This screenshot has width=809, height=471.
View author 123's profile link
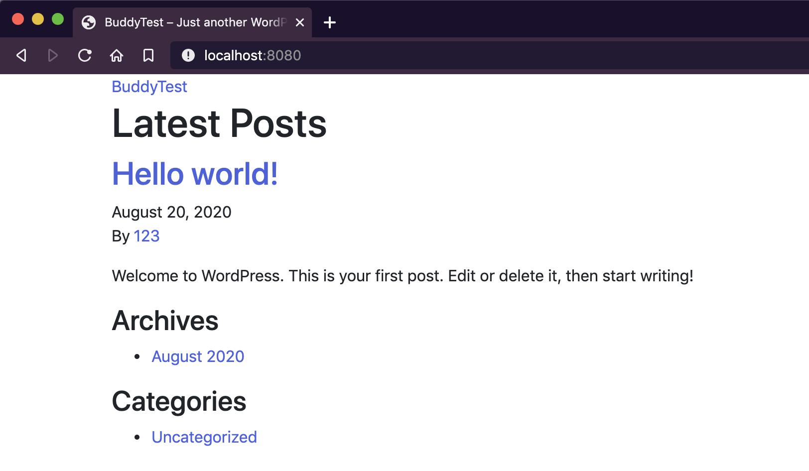(146, 236)
